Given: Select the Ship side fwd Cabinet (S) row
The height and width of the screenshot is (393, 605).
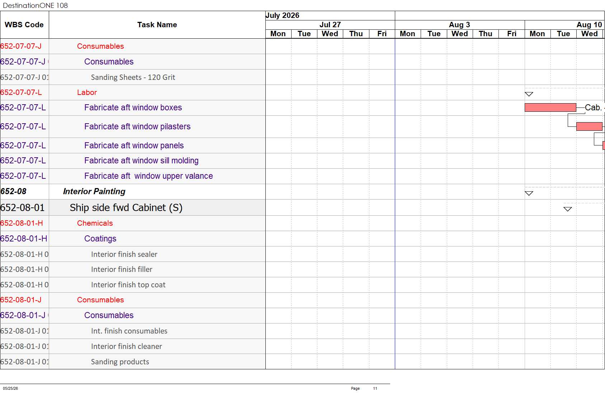Looking at the screenshot, I should tap(133, 207).
